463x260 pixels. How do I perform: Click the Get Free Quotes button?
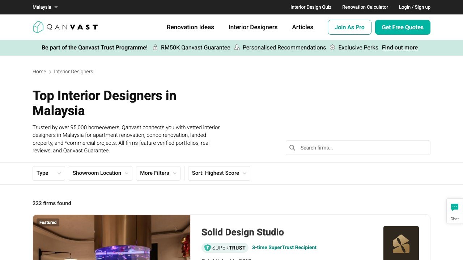403,27
